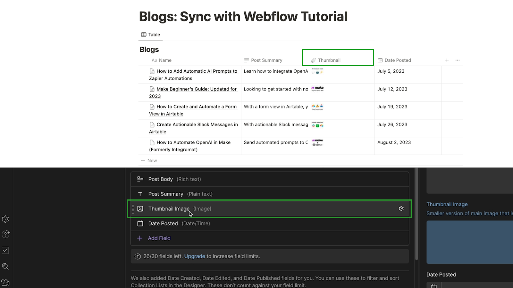
Task: Open the Webflow apps icon in left sidebar
Action: 5,219
